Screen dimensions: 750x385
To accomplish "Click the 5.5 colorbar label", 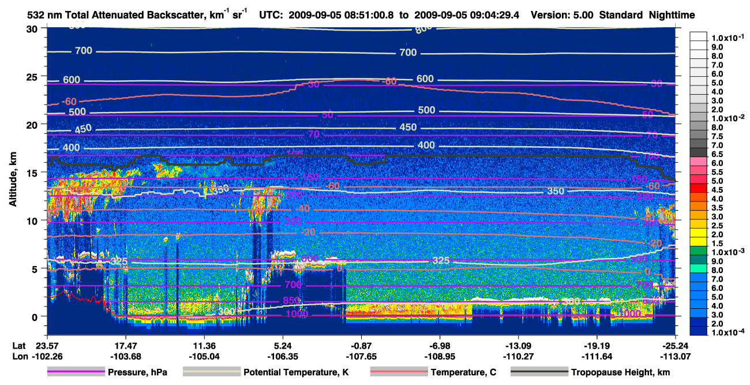I will coord(716,172).
